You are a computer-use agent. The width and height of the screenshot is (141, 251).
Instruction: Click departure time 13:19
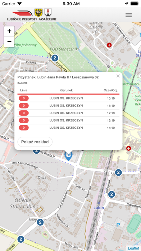pos(111,120)
